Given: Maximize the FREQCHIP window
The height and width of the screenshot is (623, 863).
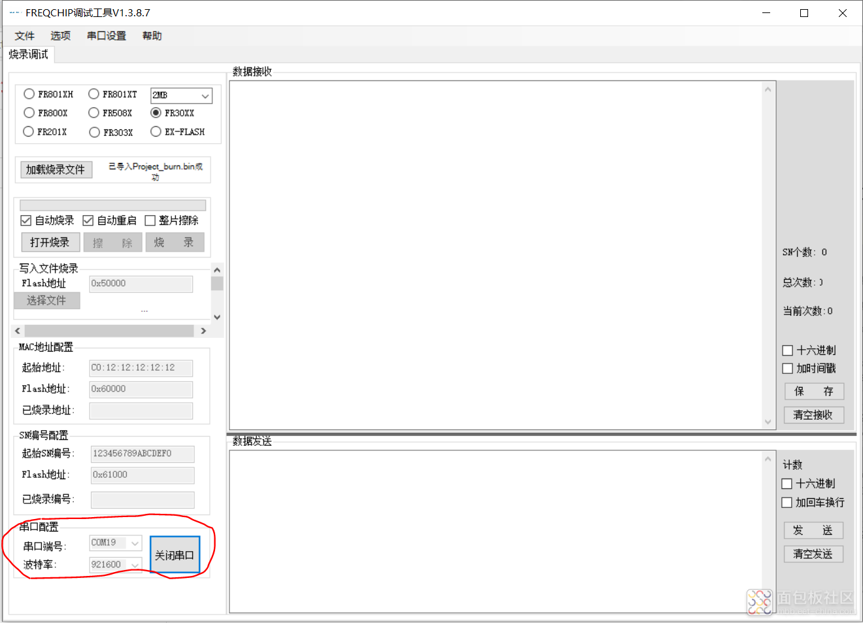Looking at the screenshot, I should (x=804, y=13).
